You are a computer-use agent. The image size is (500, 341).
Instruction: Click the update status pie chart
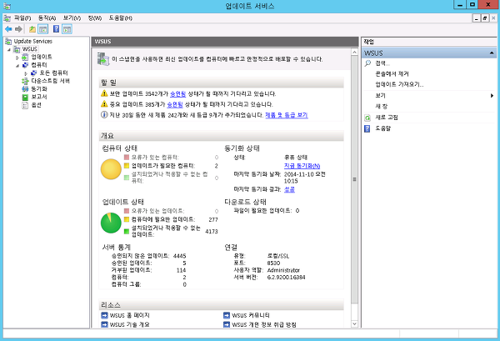(111, 223)
